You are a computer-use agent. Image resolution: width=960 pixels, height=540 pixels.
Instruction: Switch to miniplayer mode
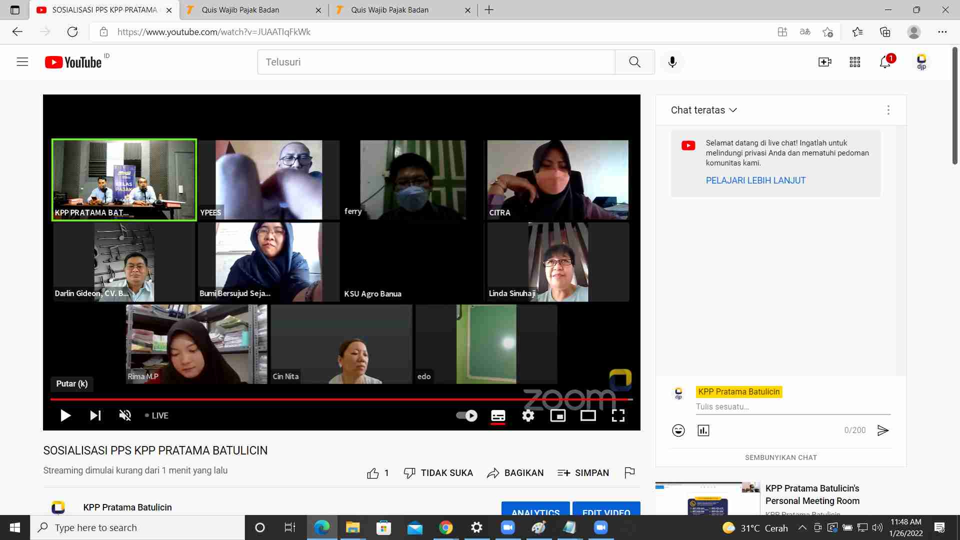[x=558, y=415]
